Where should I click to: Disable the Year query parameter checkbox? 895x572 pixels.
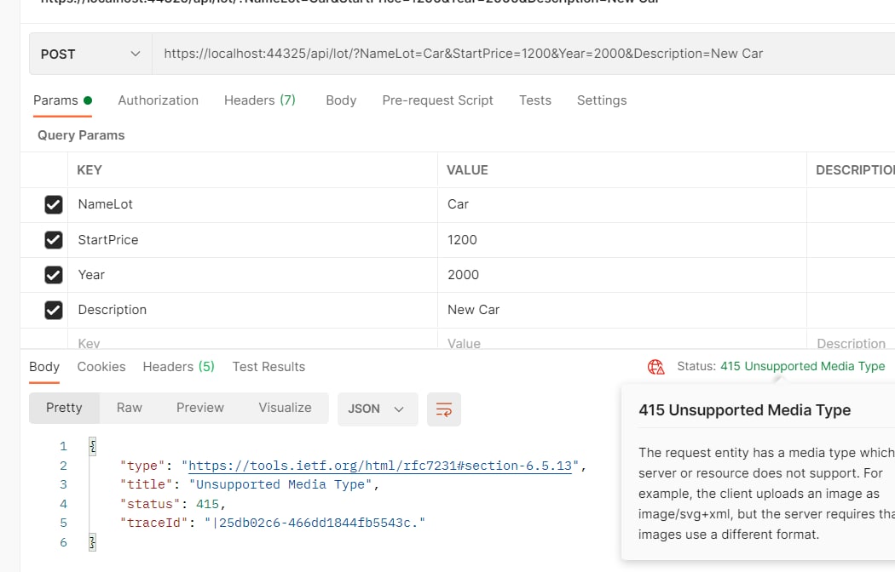pyautogui.click(x=54, y=275)
